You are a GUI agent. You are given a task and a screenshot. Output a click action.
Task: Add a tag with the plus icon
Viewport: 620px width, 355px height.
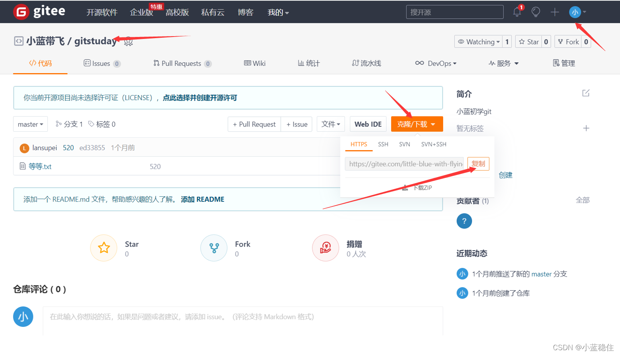click(586, 128)
